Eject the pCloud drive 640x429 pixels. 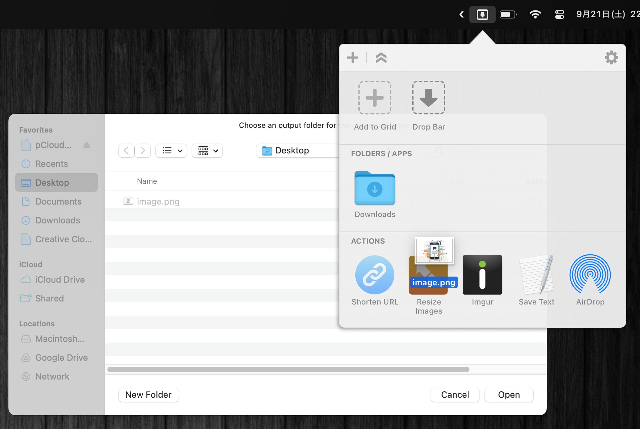86,145
